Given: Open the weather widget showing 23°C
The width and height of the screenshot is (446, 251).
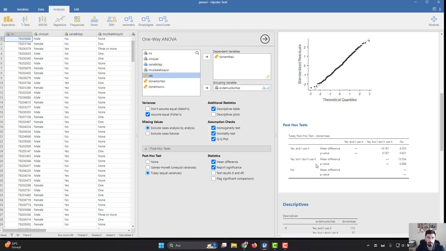Looking at the screenshot, I should 13,245.
